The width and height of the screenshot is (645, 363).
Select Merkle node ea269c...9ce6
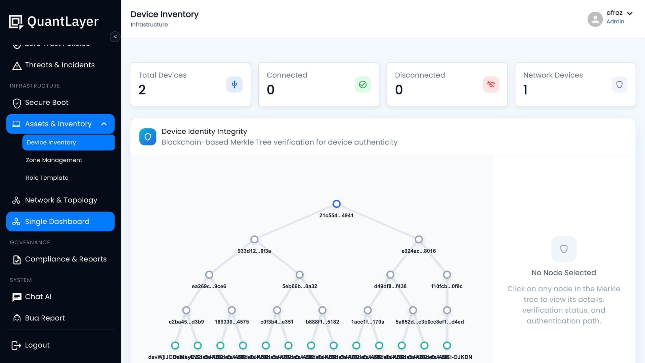coord(209,275)
